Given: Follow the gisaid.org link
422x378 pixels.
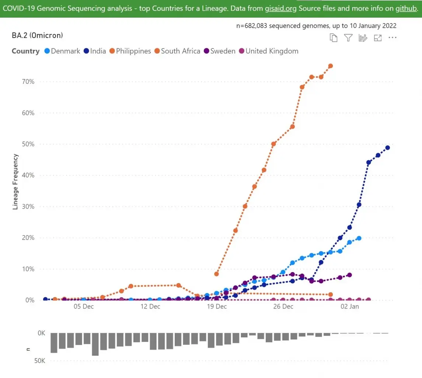Looking at the screenshot, I should [280, 8].
